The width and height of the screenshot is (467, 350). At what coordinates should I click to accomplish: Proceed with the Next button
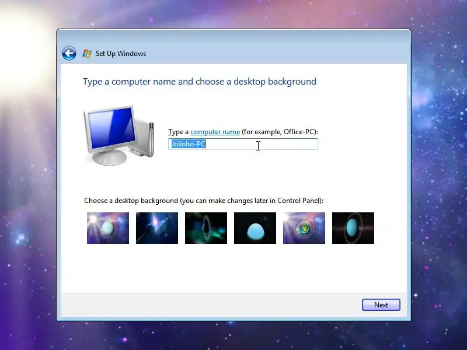pyautogui.click(x=381, y=304)
